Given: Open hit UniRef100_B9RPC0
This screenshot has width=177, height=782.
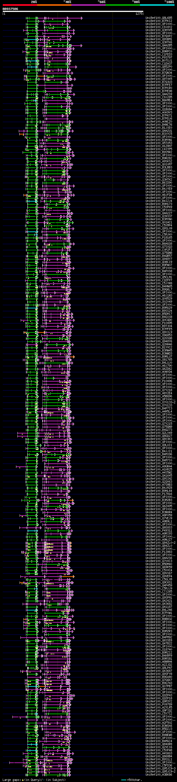Looking at the screenshot, I should click(159, 51).
